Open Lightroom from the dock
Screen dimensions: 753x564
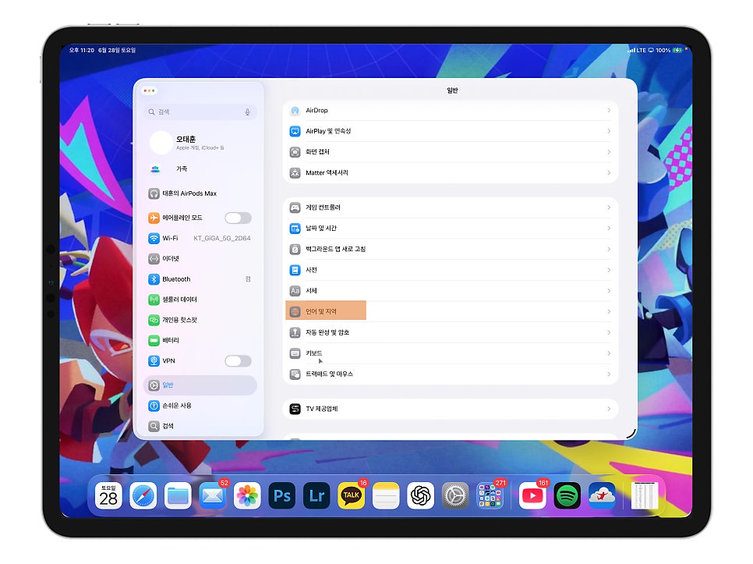tap(316, 496)
